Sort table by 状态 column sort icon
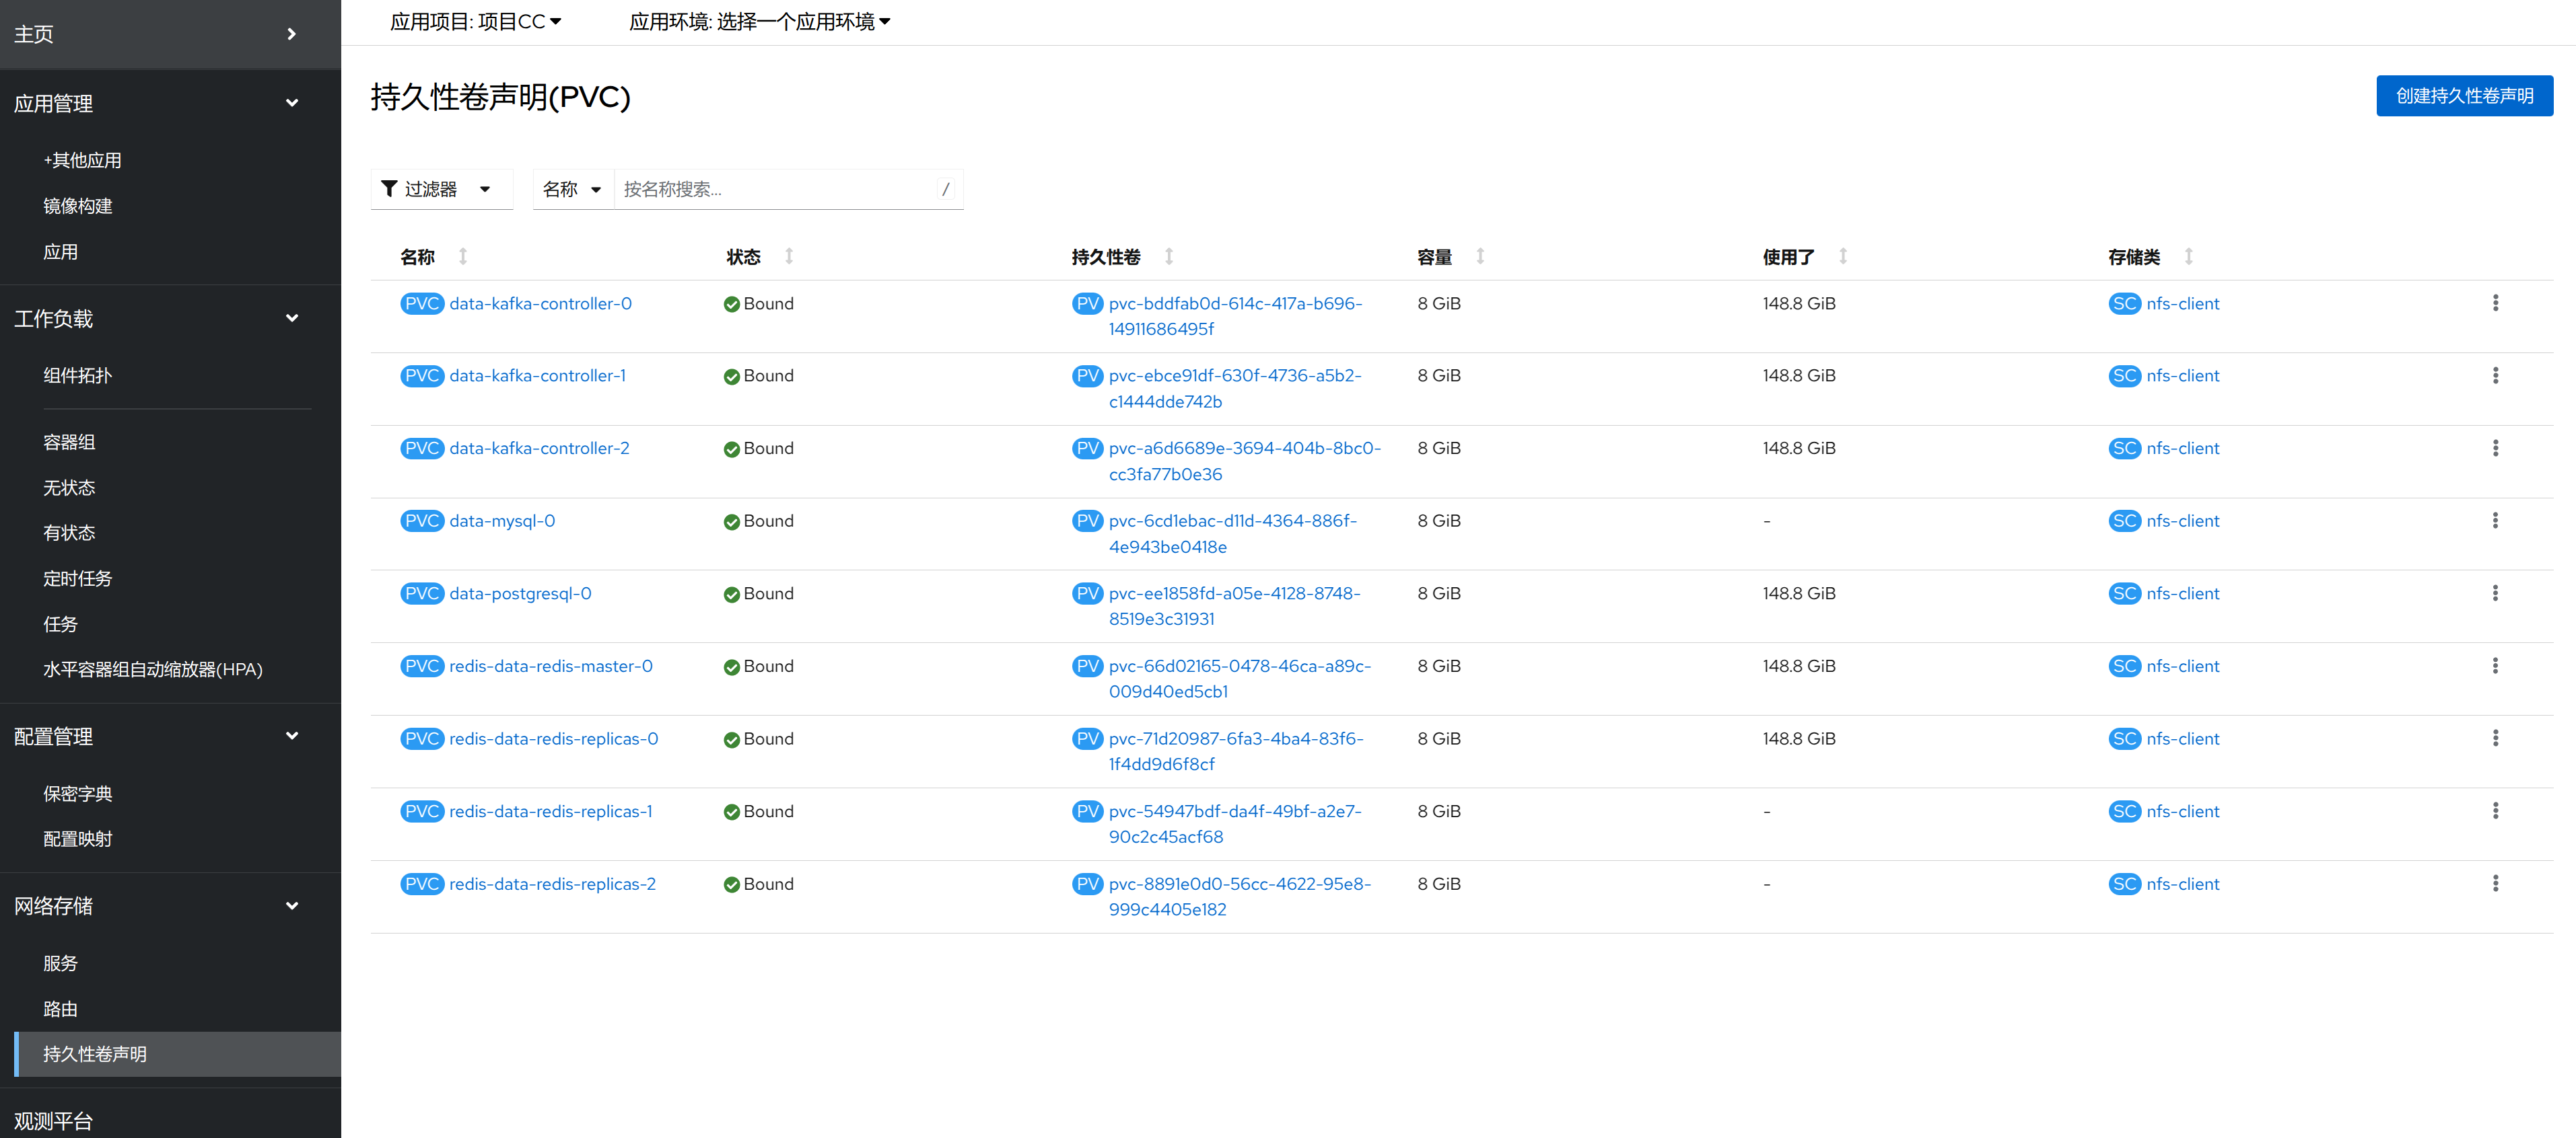The image size is (2576, 1138). tap(789, 257)
